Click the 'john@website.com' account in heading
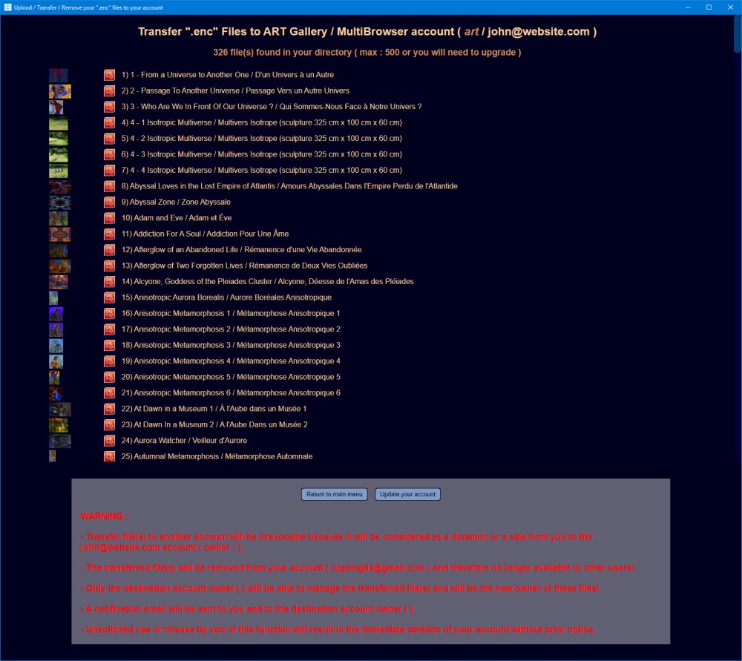The width and height of the screenshot is (742, 661). pos(539,32)
